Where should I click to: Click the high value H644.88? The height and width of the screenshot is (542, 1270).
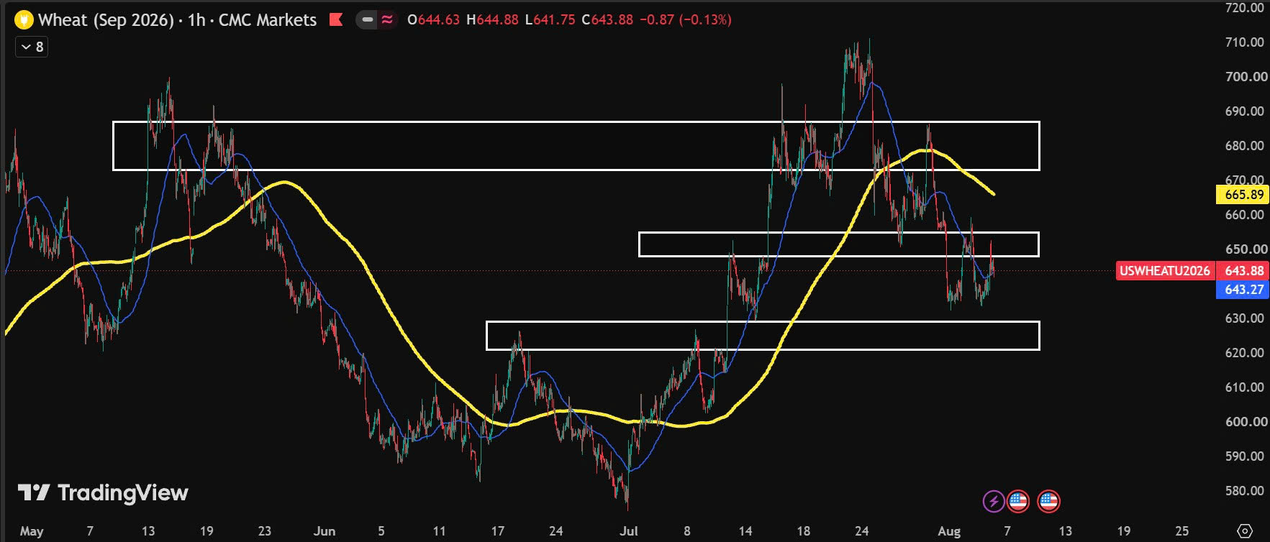click(492, 19)
